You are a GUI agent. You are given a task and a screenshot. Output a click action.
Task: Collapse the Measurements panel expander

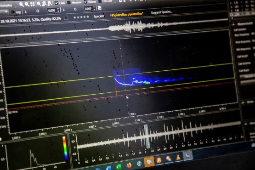233,25
